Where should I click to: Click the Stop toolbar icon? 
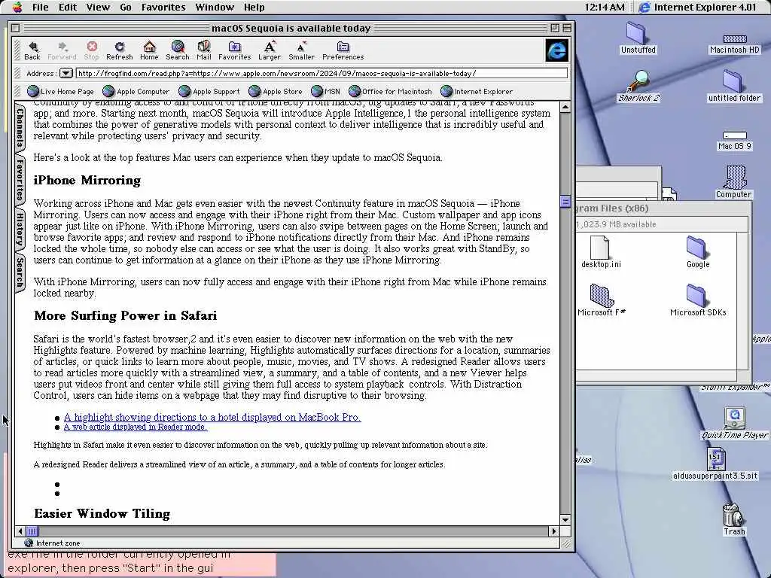tap(91, 50)
